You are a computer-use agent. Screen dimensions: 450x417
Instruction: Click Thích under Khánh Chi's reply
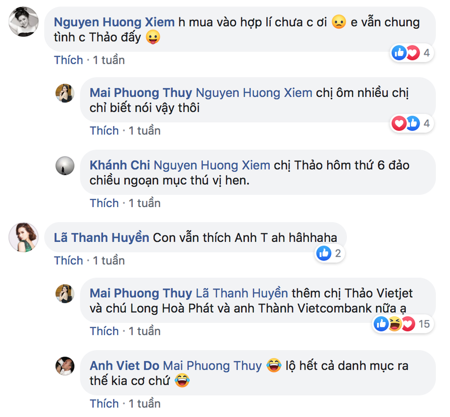click(104, 203)
